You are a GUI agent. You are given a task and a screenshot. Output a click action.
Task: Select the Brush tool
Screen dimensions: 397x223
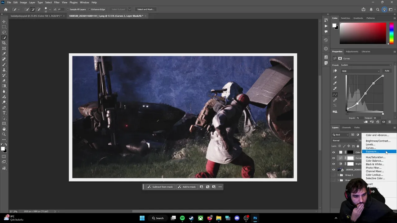[x=4, y=64]
